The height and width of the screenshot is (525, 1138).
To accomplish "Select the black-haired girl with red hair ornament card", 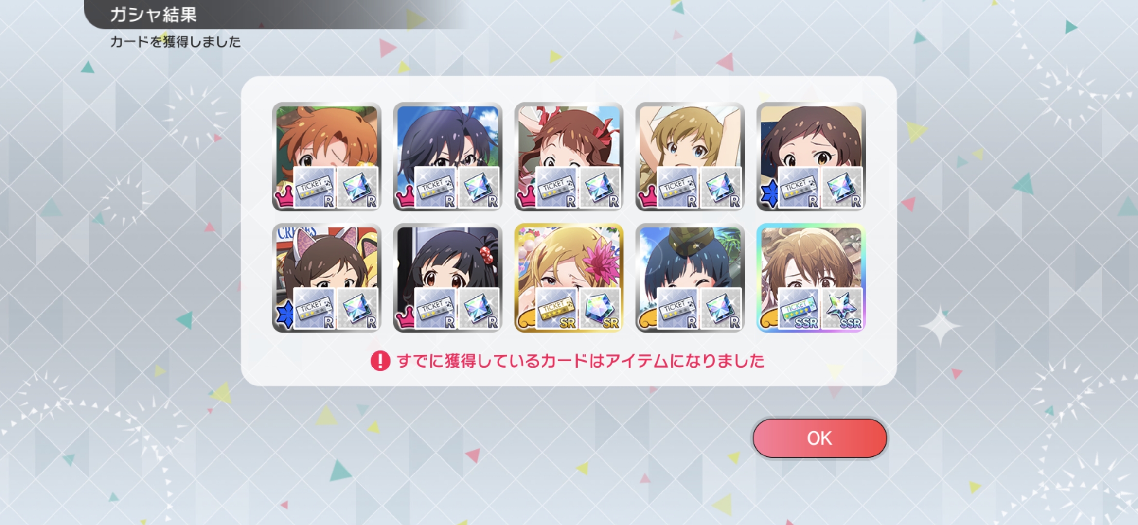I will pyautogui.click(x=447, y=278).
